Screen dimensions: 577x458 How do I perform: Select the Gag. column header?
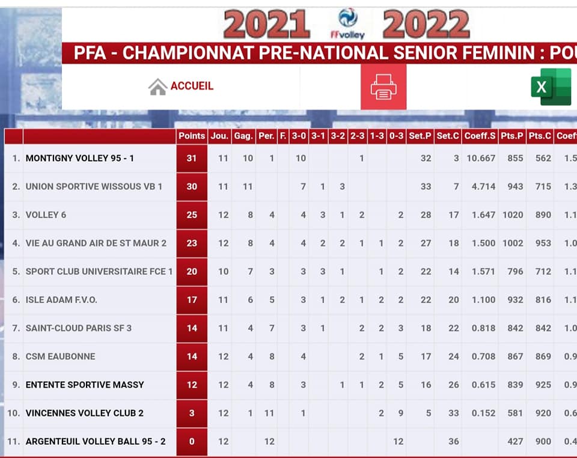click(x=243, y=136)
